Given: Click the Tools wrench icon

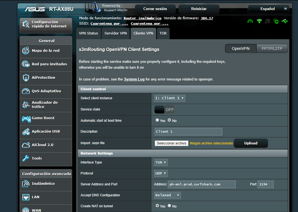Looking at the screenshot, I should point(26,158).
